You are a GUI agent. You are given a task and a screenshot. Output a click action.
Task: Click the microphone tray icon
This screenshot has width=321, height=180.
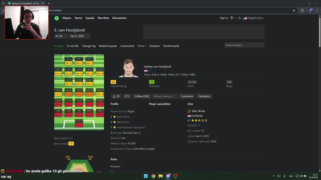click(284, 176)
